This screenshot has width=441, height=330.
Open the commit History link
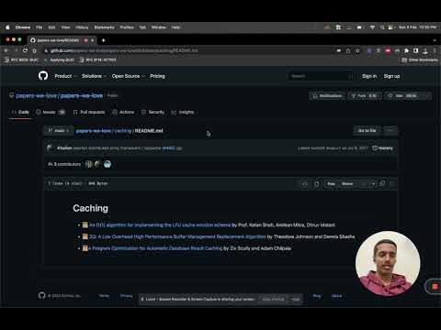point(382,148)
